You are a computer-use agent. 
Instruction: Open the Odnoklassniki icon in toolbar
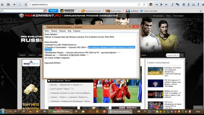click(x=188, y=4)
